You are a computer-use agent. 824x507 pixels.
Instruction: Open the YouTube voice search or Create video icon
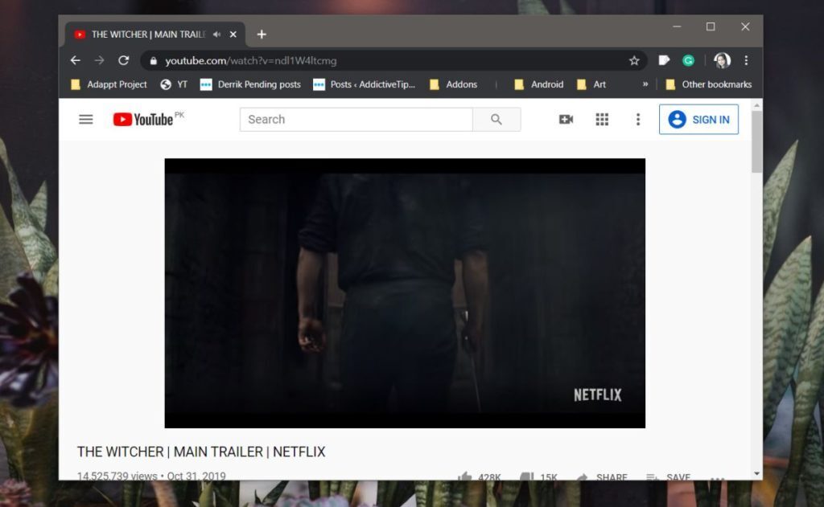pyautogui.click(x=566, y=119)
